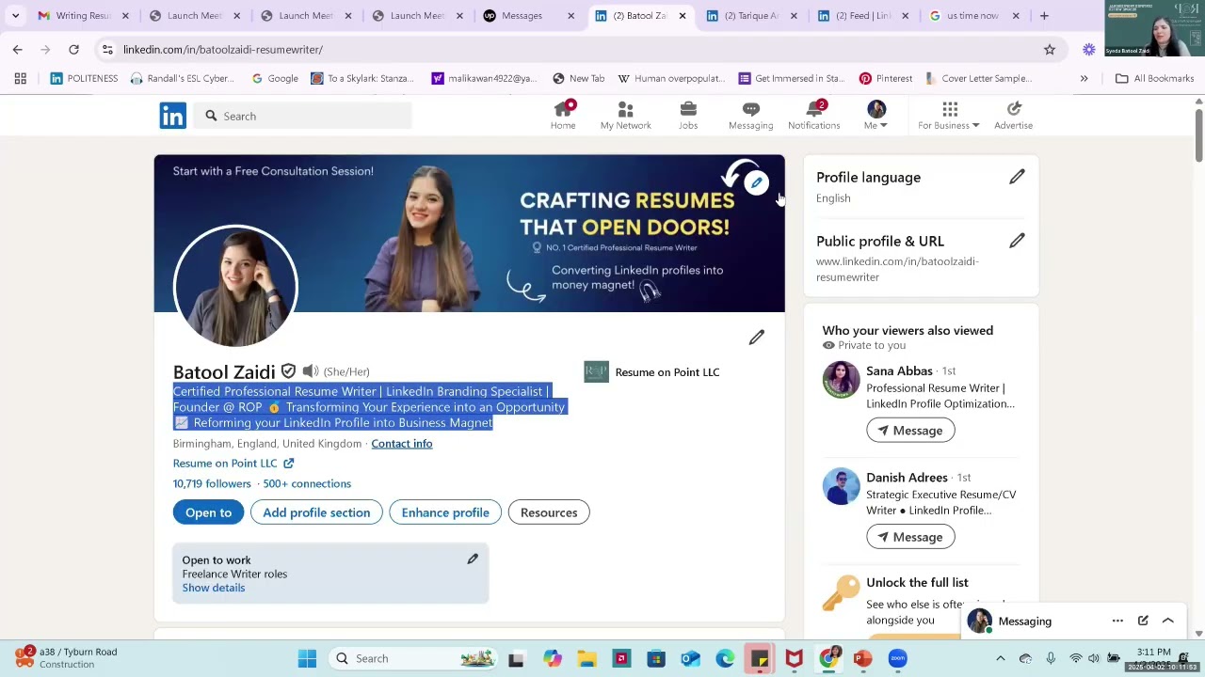1205x677 pixels.
Task: Edit Profile language pencil
Action: (x=1017, y=177)
